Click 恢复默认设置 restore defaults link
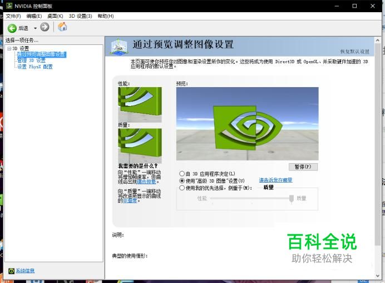 (x=354, y=52)
